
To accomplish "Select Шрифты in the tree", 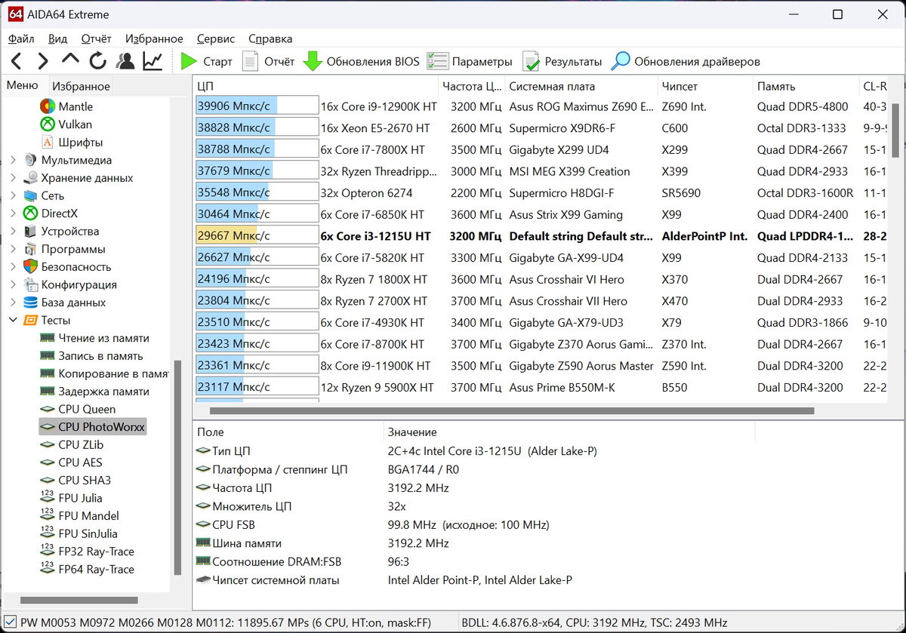I will click(x=71, y=142).
